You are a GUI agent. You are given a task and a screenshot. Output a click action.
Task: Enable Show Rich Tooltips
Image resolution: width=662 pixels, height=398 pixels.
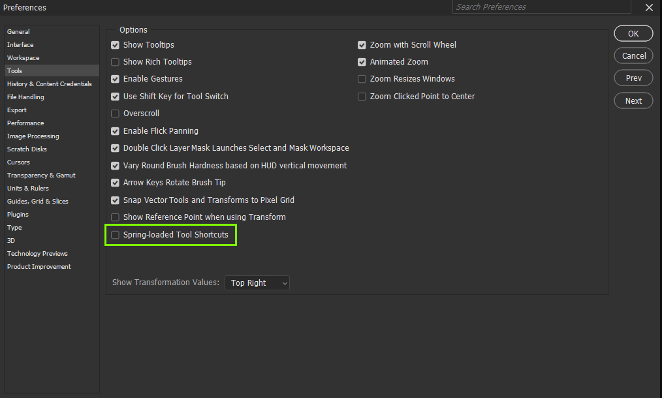coord(115,61)
